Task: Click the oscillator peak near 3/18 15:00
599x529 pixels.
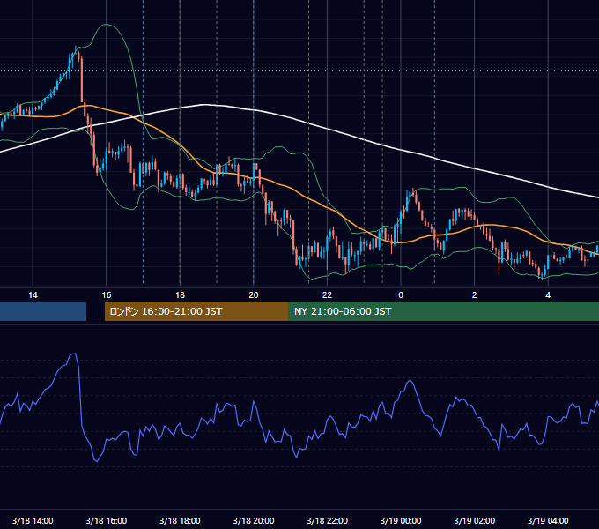Action: [x=73, y=354]
